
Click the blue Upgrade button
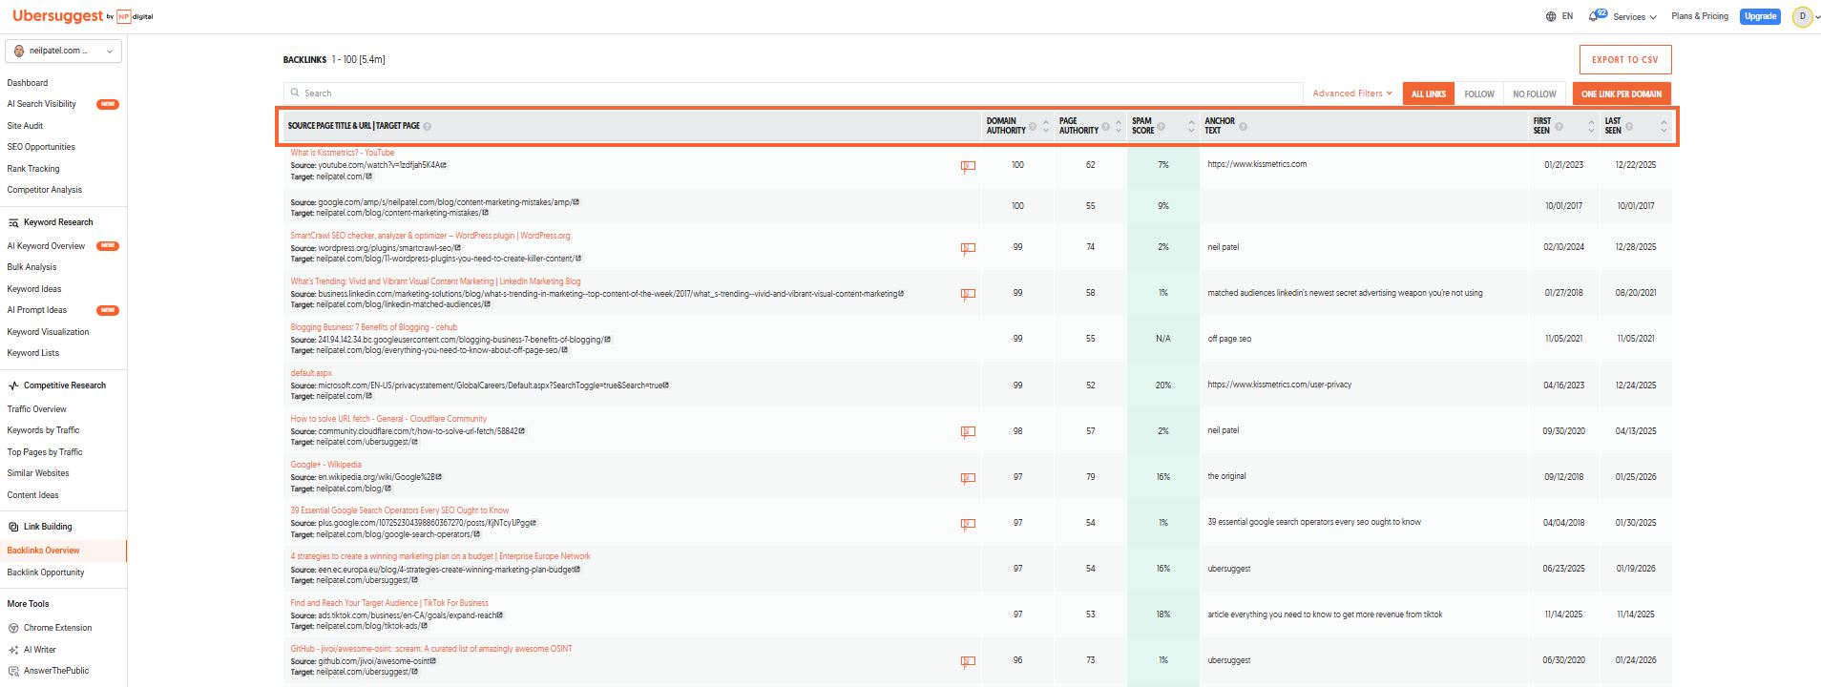pyautogui.click(x=1760, y=16)
